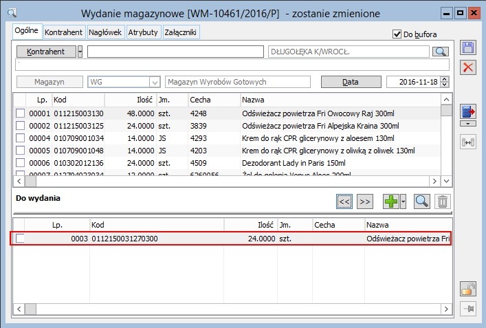Click Cecha value 4293
This screenshot has width=486, height=328.
(x=199, y=138)
